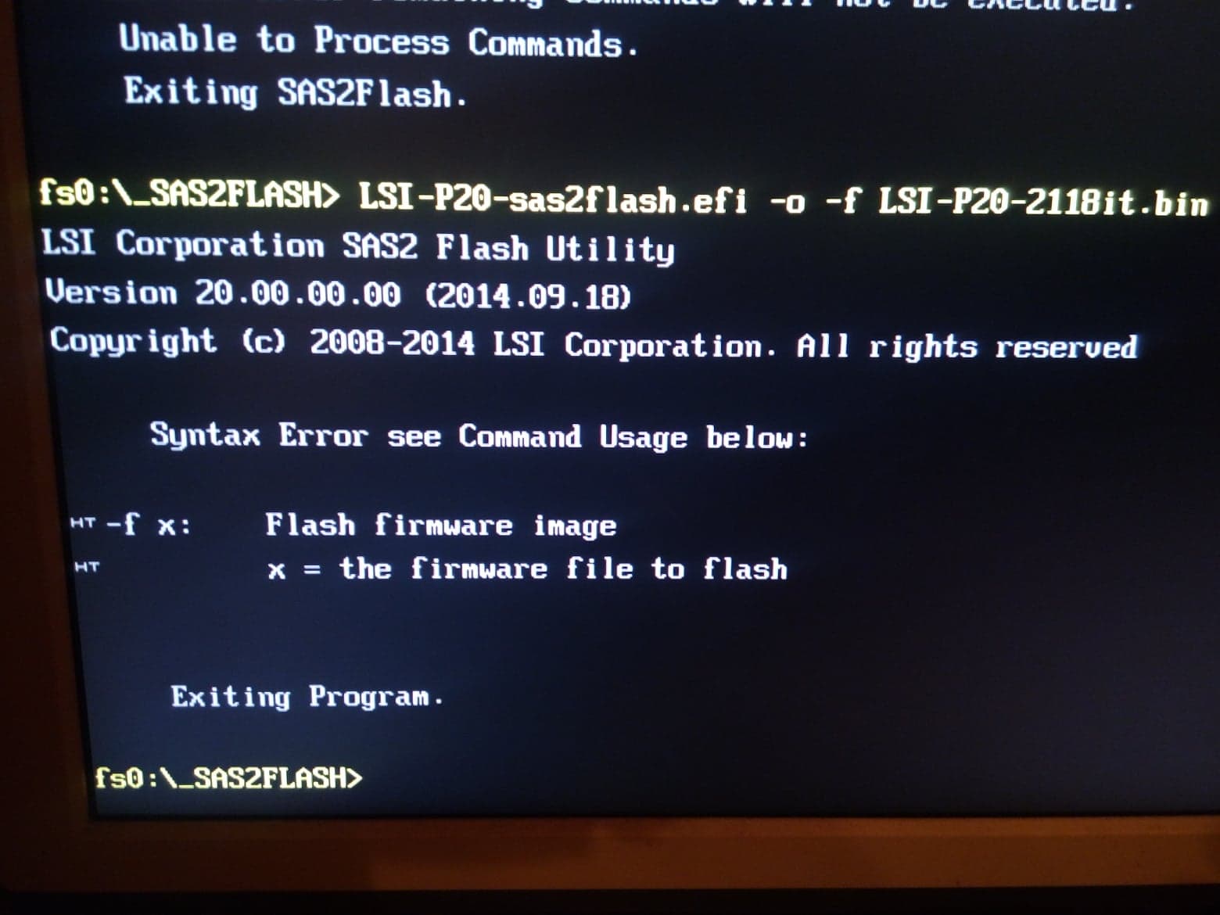Click the Copyright 2008-2014 LSI line
The height and width of the screenshot is (915, 1220).
[594, 344]
